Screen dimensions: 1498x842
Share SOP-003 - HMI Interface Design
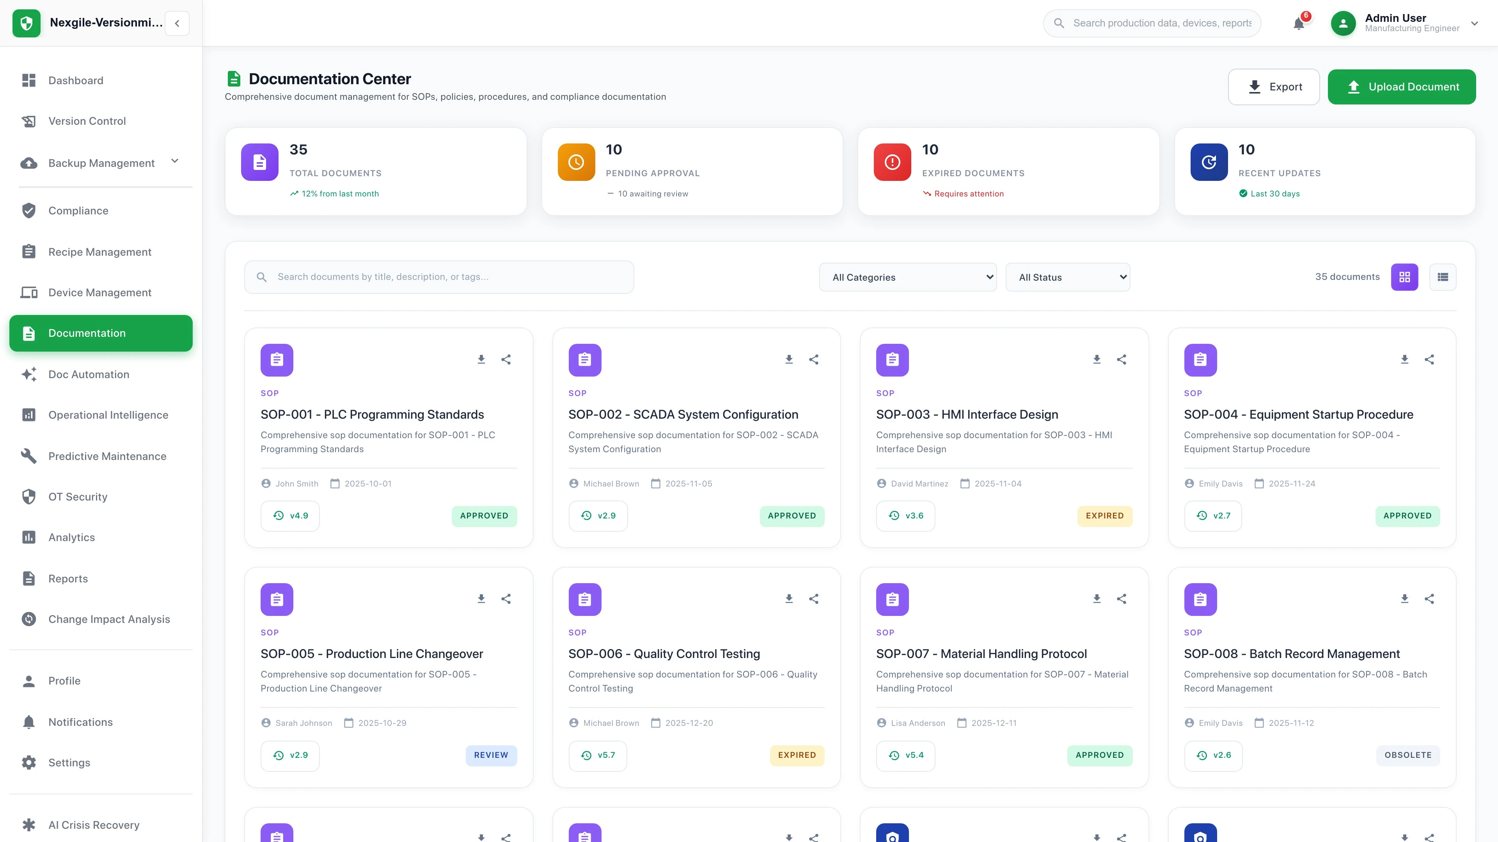pyautogui.click(x=1121, y=359)
